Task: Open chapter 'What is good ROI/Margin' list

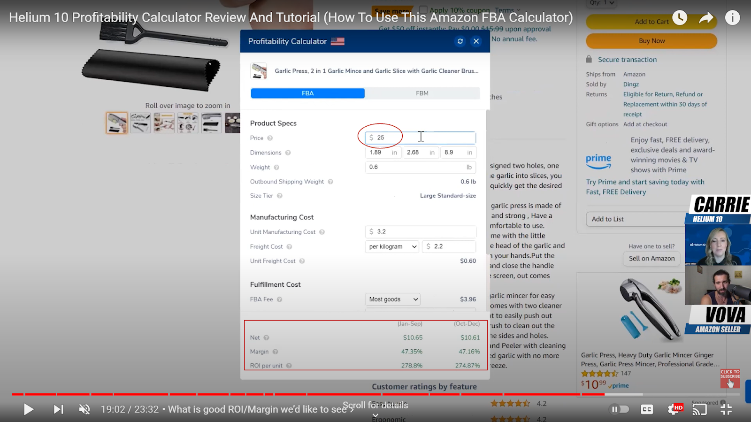Action: (261, 409)
